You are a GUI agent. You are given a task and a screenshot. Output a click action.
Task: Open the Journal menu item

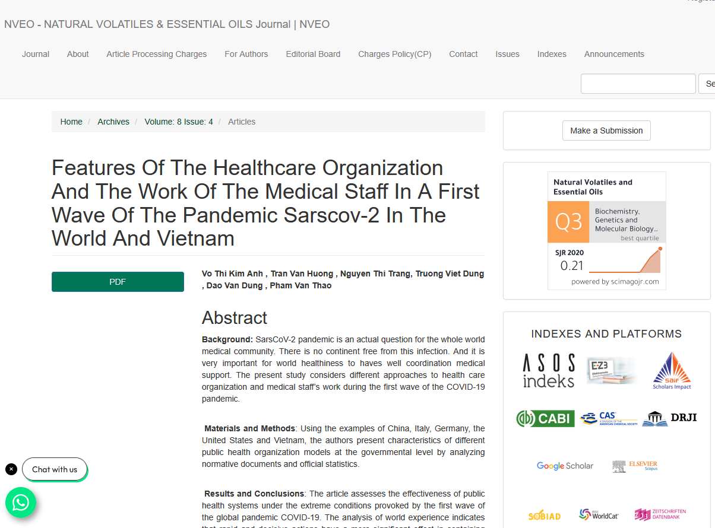click(36, 54)
